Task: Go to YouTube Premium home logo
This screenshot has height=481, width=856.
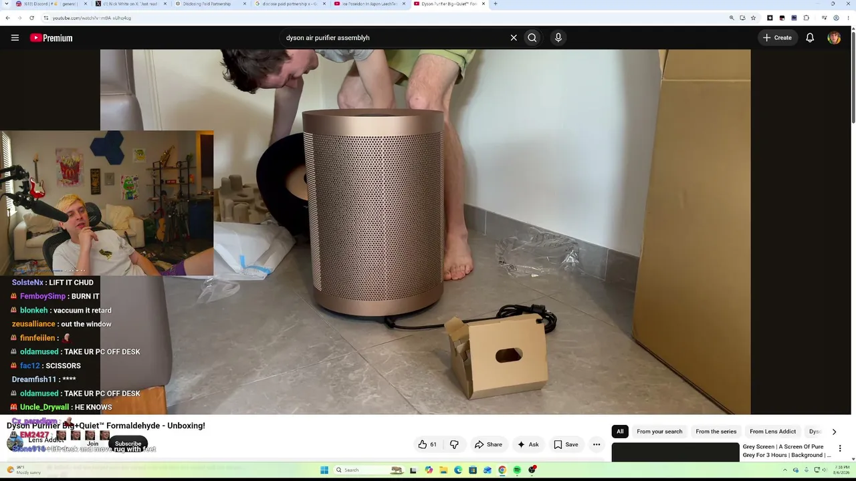Action: (51, 38)
